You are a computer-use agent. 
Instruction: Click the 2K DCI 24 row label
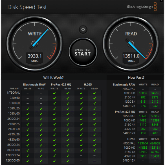click(x=14, y=119)
